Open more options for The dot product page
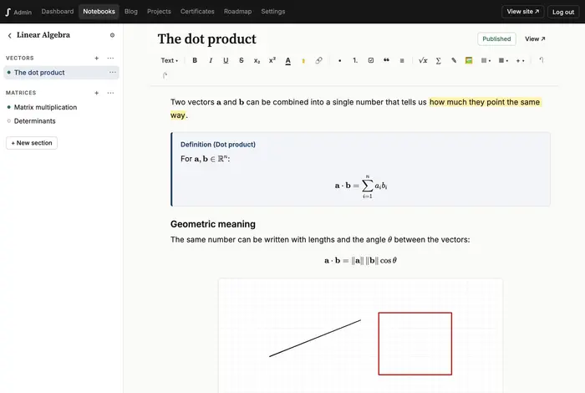The height and width of the screenshot is (393, 585). click(x=113, y=72)
